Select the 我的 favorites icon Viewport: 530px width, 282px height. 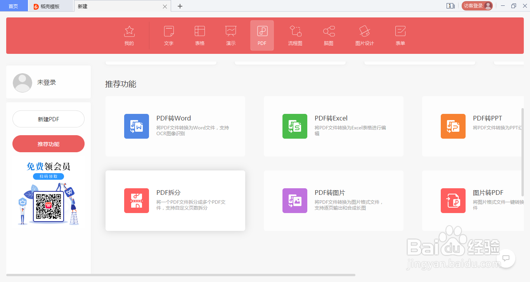pos(129,35)
